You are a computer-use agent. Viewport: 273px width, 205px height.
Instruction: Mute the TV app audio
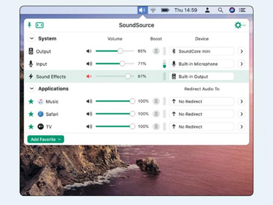pos(89,127)
